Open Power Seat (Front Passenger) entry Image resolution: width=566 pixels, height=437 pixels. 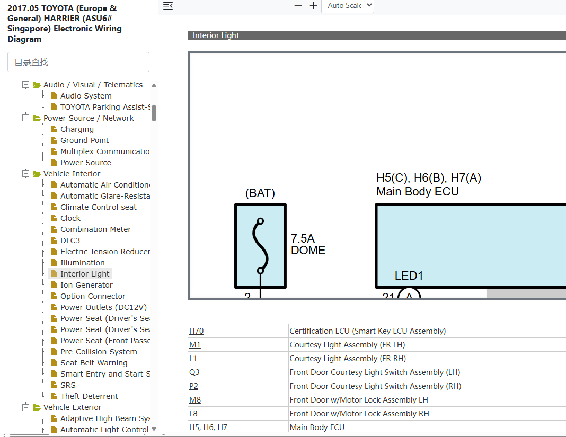click(105, 340)
